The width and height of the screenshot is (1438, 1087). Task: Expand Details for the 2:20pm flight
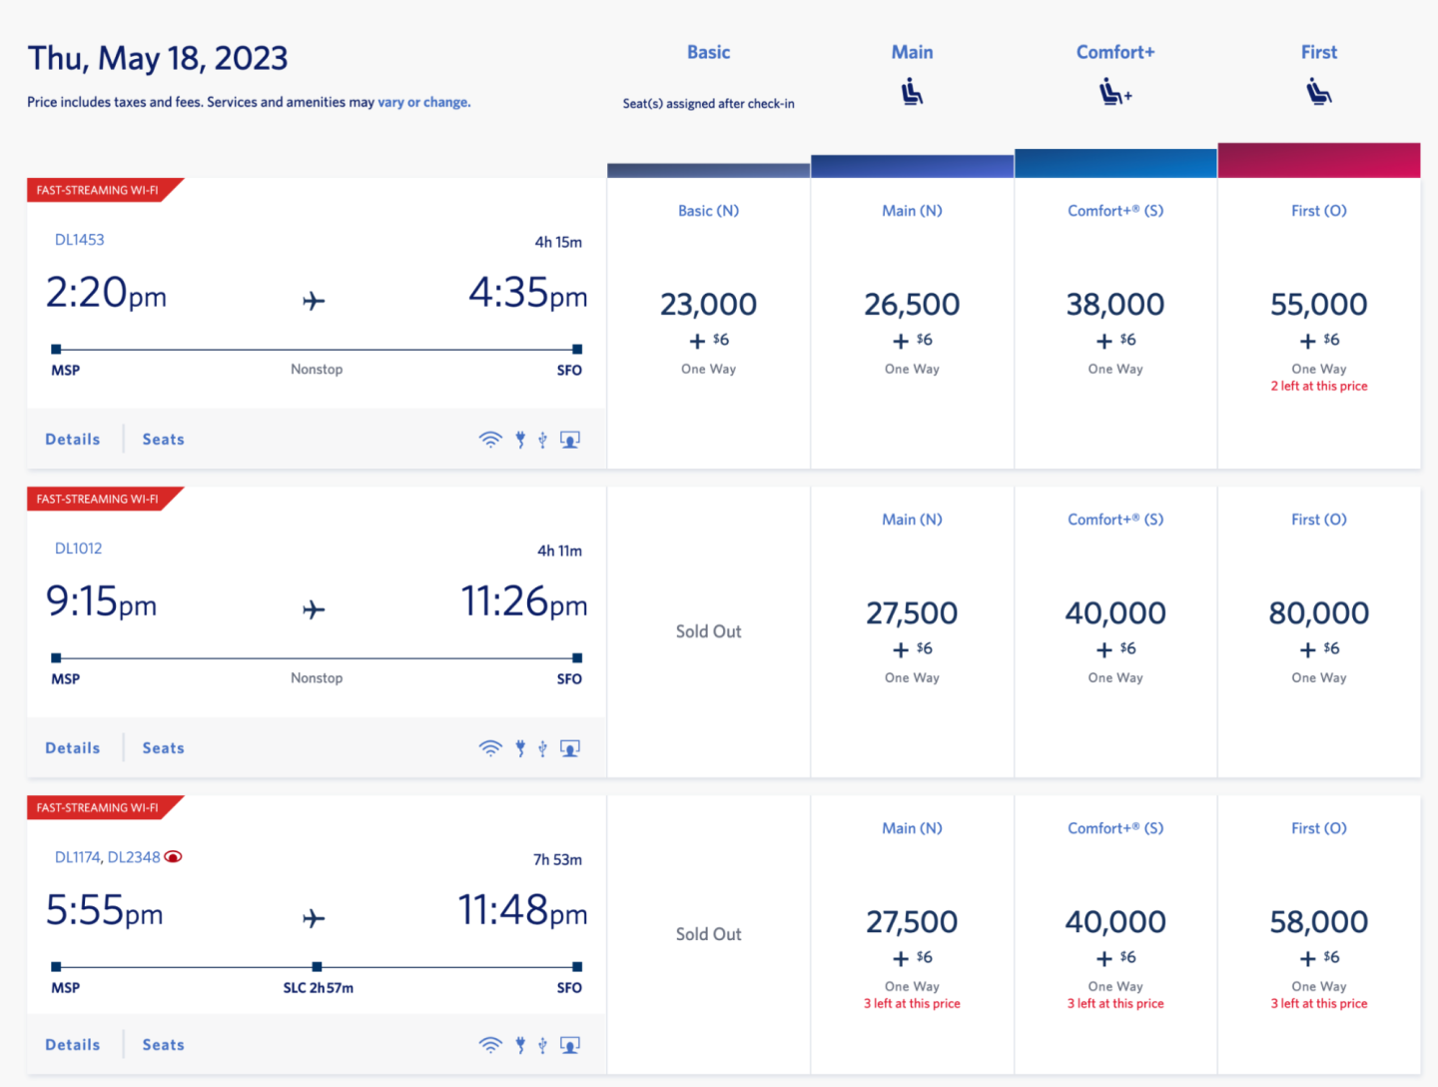tap(73, 440)
